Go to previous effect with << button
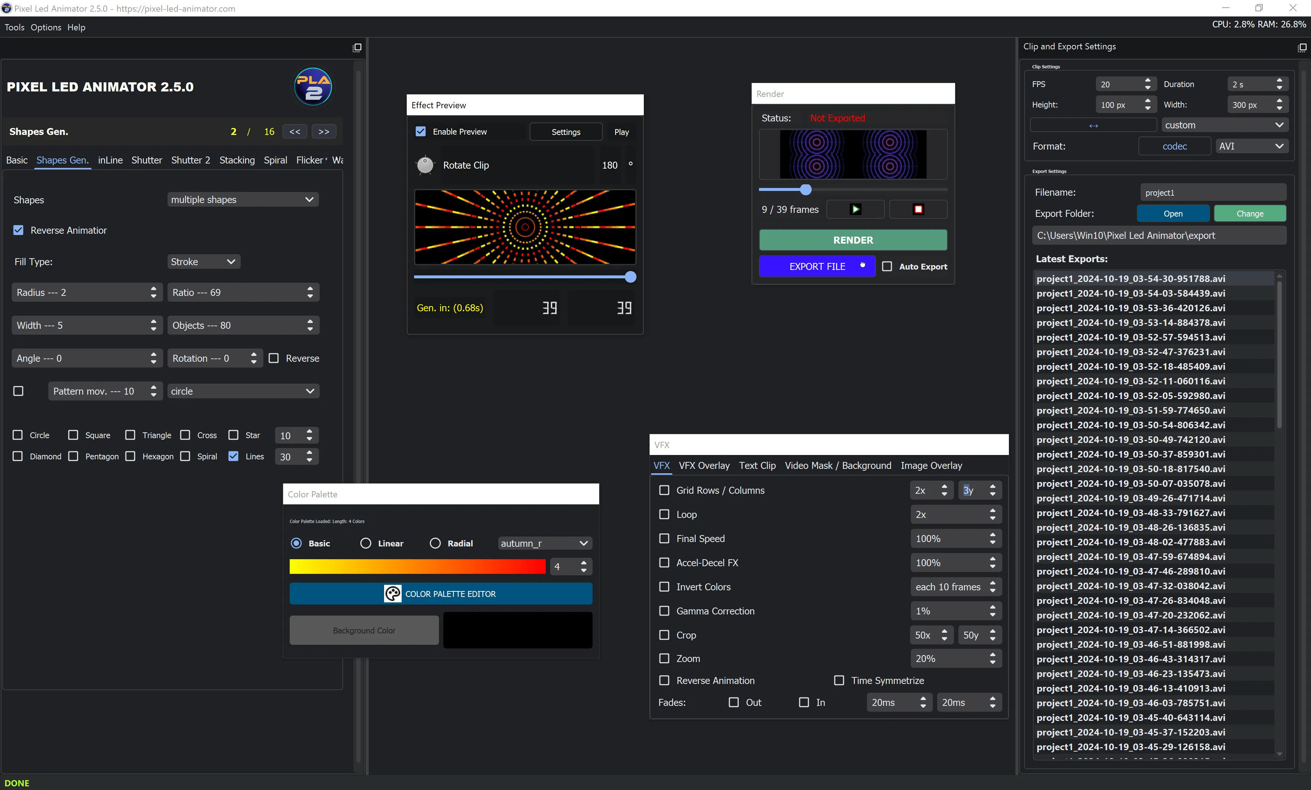The image size is (1311, 790). [295, 131]
